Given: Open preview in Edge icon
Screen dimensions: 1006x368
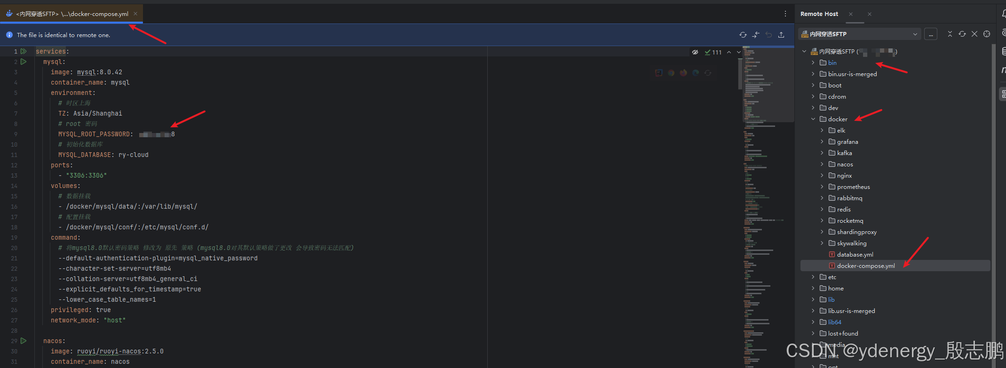Looking at the screenshot, I should pos(696,73).
